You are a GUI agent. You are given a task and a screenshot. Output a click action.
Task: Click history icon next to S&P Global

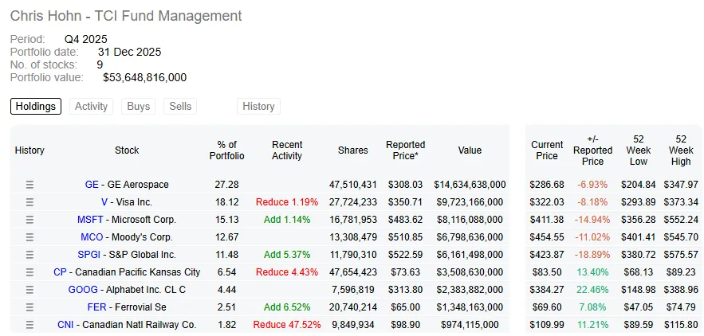pos(29,254)
